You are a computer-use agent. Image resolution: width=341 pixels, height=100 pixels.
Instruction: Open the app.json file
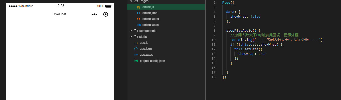[x=146, y=49]
